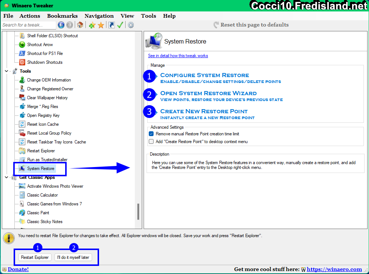Screen dimensions: 369x274
Task: Click the add bookmark star-plus icon
Action: click(92, 25)
